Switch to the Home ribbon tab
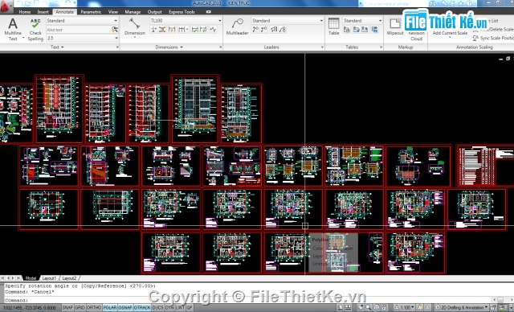Viewport: 514px width, 312px height. [25, 12]
